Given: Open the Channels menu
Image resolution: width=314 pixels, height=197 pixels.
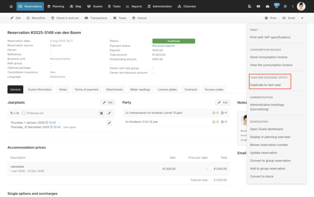Looking at the screenshot, I should 187,6.
